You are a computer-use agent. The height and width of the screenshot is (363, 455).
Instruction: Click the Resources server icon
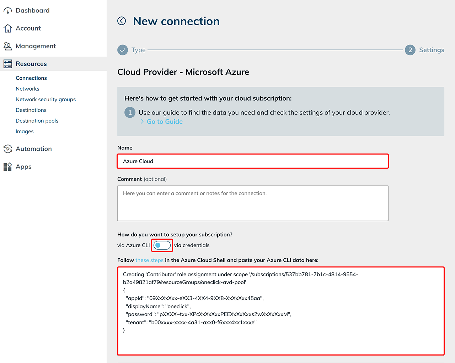(7, 64)
